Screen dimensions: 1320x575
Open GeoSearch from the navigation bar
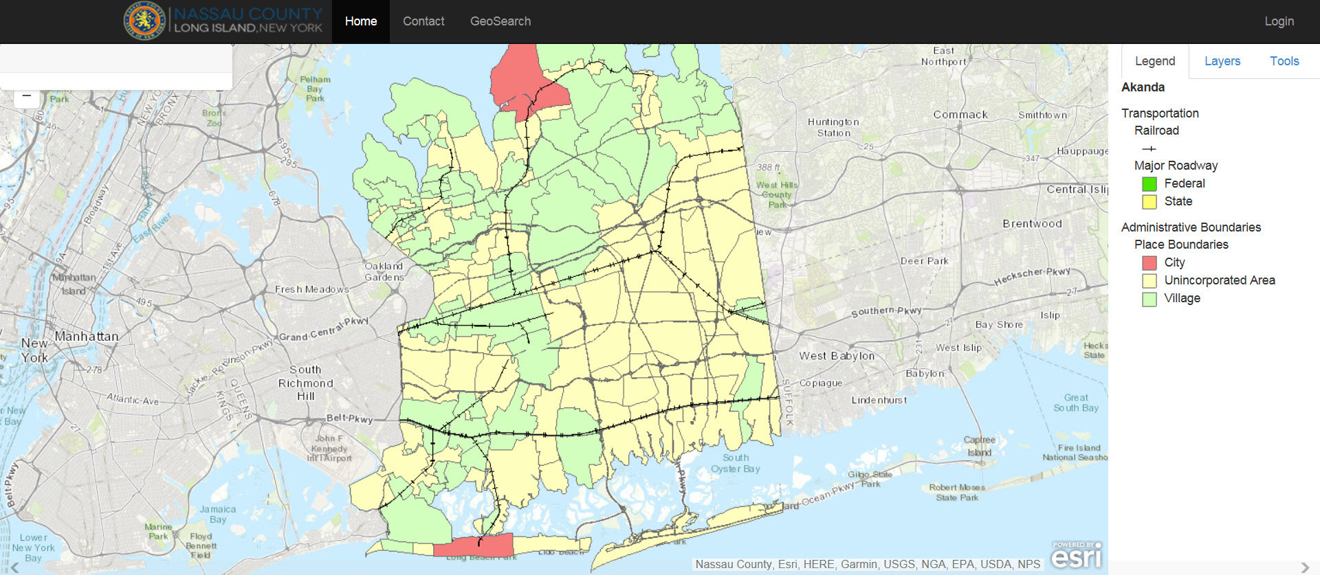500,21
